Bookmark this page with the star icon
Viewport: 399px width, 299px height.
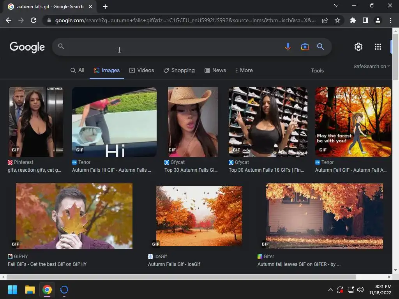(x=337, y=20)
